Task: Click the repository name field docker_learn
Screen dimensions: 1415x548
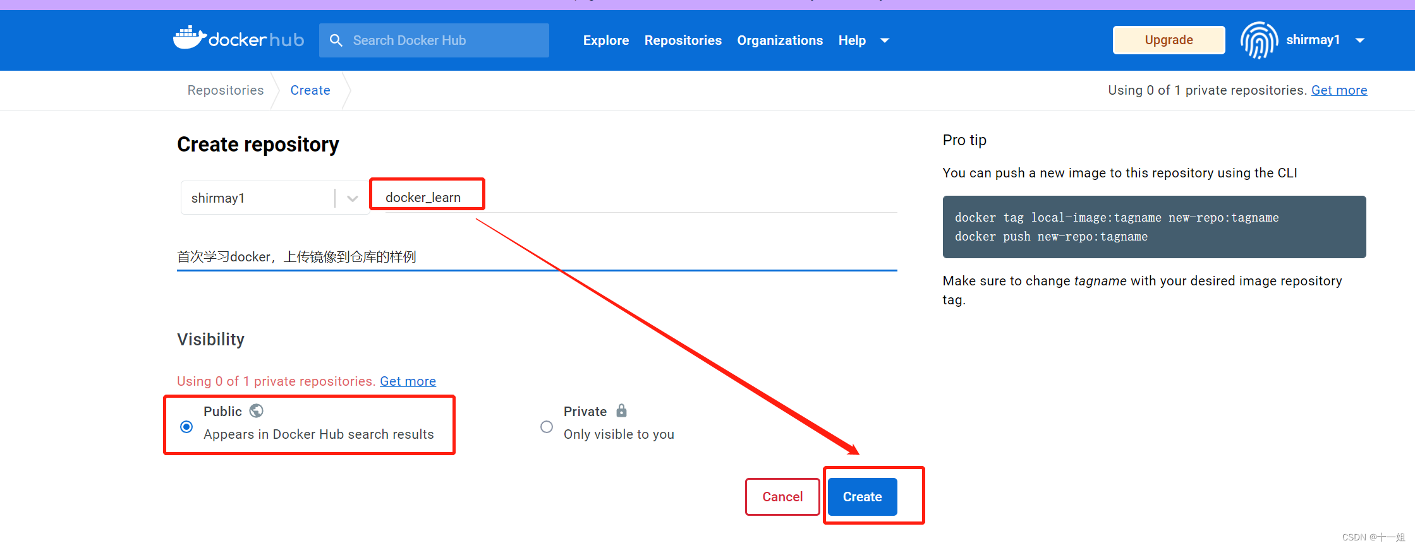Action: click(x=641, y=198)
